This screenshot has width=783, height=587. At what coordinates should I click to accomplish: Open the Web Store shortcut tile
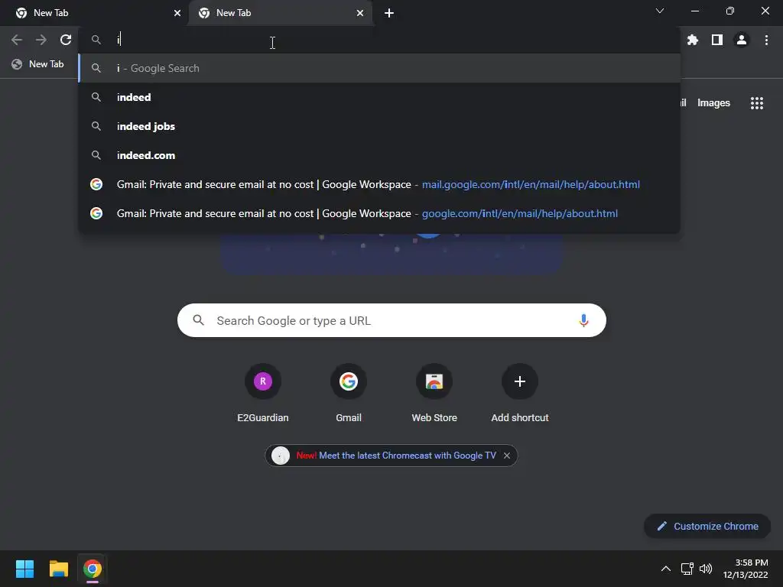tap(434, 394)
